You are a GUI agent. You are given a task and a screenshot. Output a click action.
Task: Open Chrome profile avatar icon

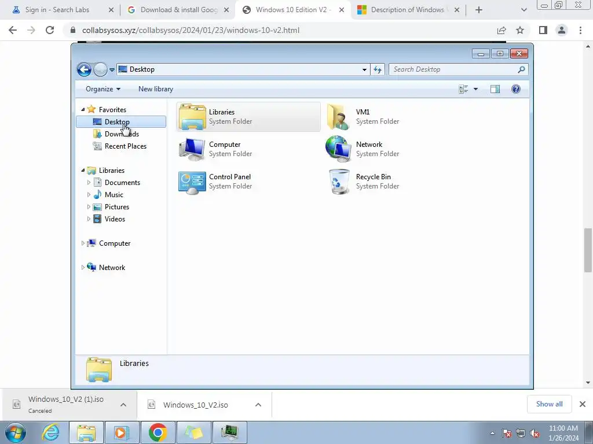(562, 30)
